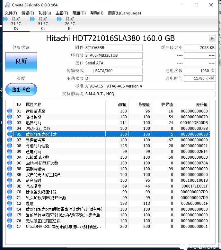Screen dimensions: 221x250
Task: Click the status orb for 02 吞吐性能
Action: click(10, 117)
